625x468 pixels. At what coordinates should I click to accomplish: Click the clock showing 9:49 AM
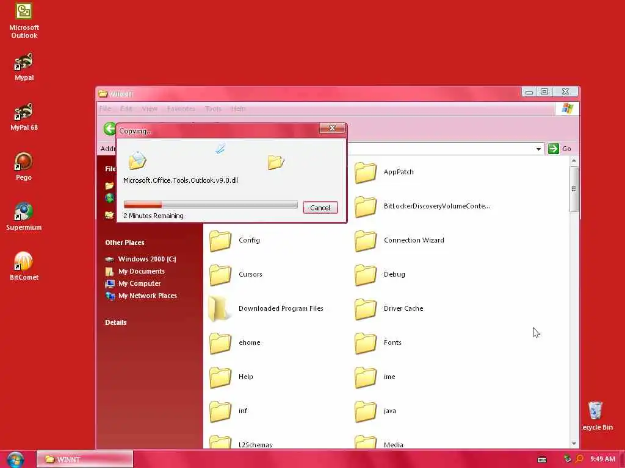pyautogui.click(x=602, y=459)
